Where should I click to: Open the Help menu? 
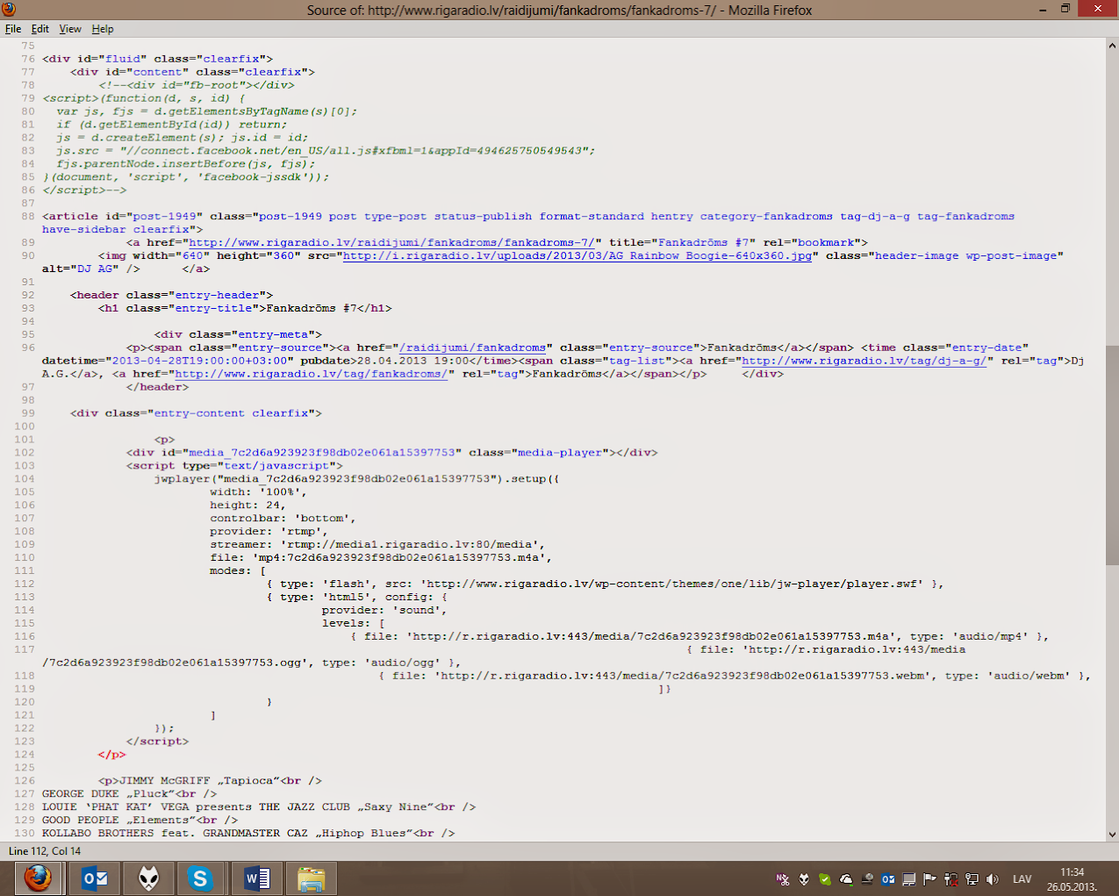(103, 29)
